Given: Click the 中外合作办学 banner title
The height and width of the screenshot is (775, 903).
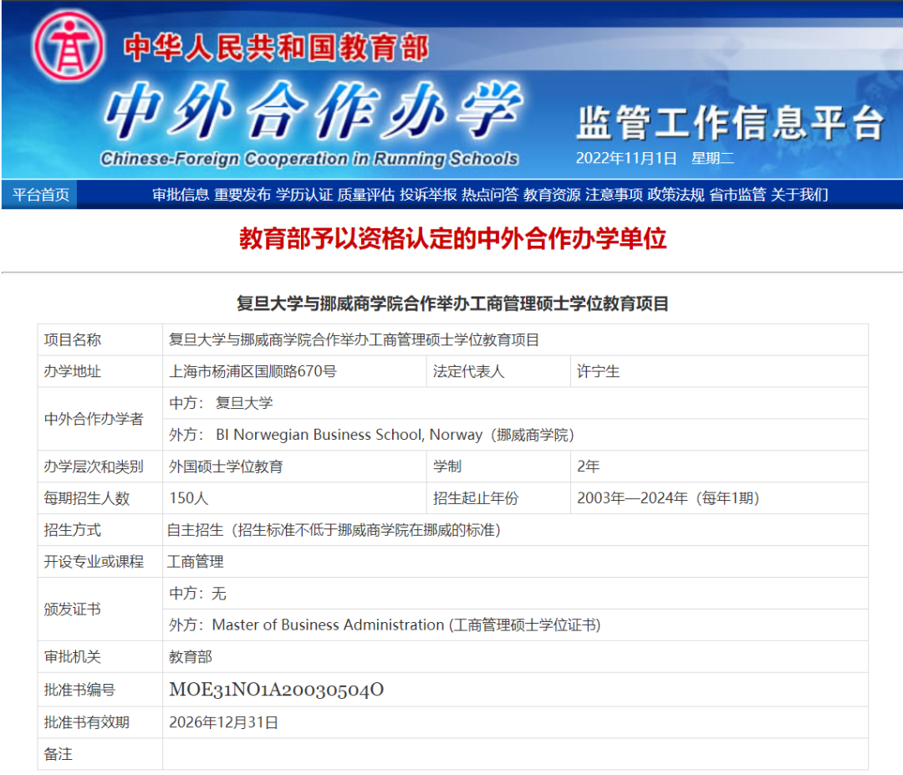Looking at the screenshot, I should [x=314, y=110].
